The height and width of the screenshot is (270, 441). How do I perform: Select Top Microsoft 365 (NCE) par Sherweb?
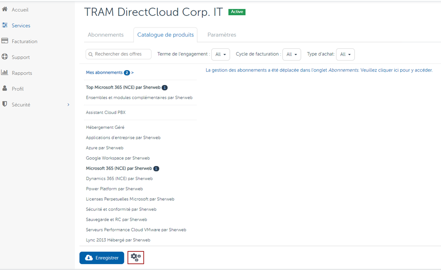(123, 87)
